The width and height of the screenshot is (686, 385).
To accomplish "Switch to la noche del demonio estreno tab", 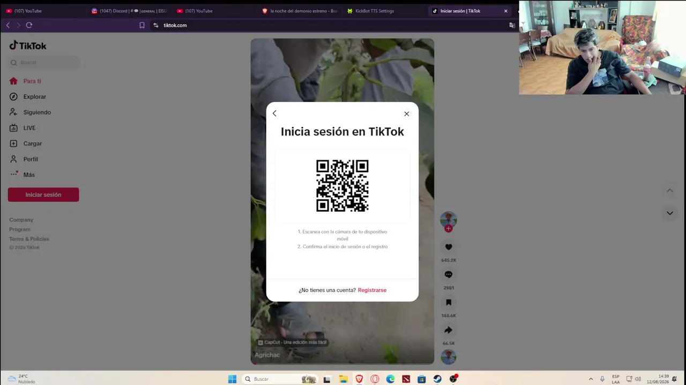I will click(x=300, y=11).
